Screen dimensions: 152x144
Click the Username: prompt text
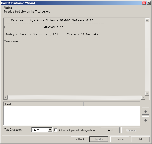(x=12, y=41)
